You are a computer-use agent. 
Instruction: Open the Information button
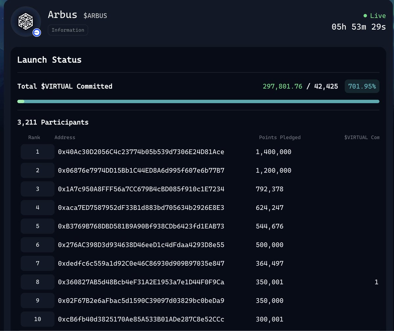click(x=68, y=30)
